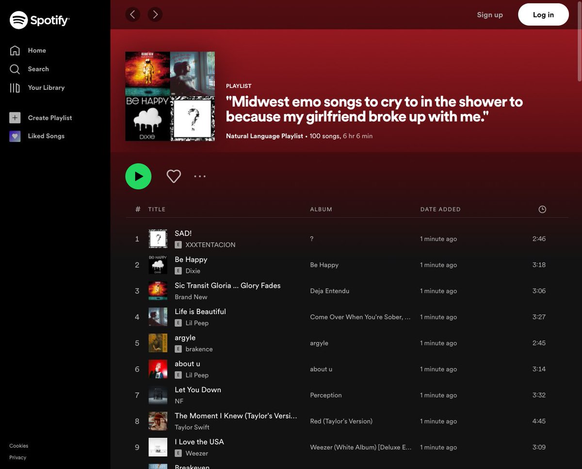Sort tracks by the ALBUM column header

click(321, 209)
